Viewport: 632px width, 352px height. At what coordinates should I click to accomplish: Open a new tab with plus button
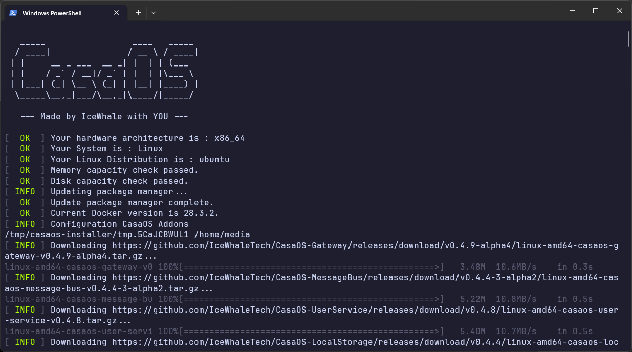[138, 13]
